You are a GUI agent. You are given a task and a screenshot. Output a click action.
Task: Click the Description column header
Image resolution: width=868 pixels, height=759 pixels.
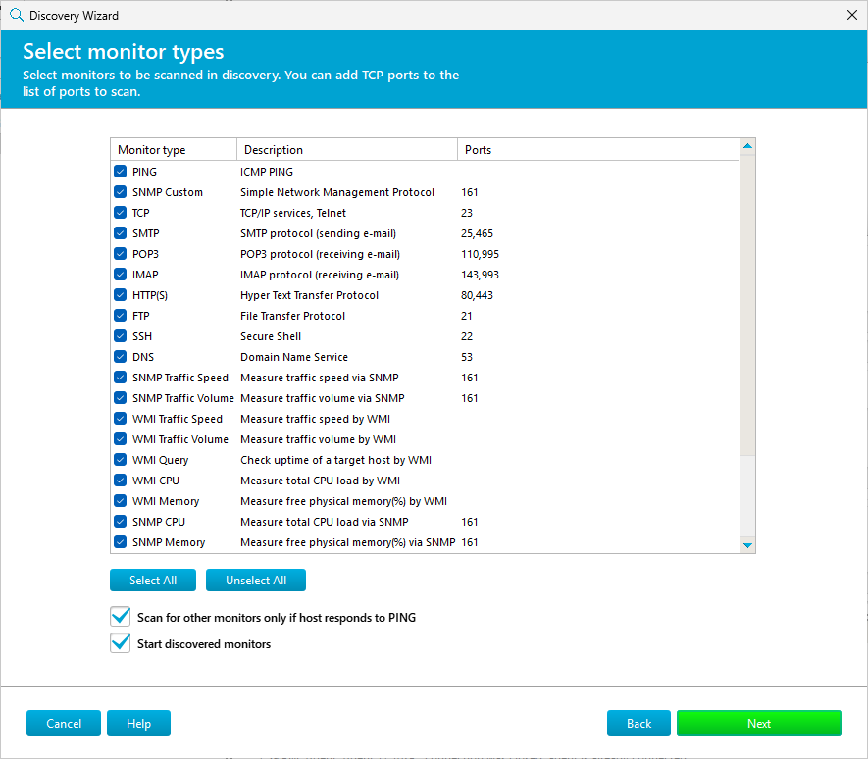[x=347, y=150]
